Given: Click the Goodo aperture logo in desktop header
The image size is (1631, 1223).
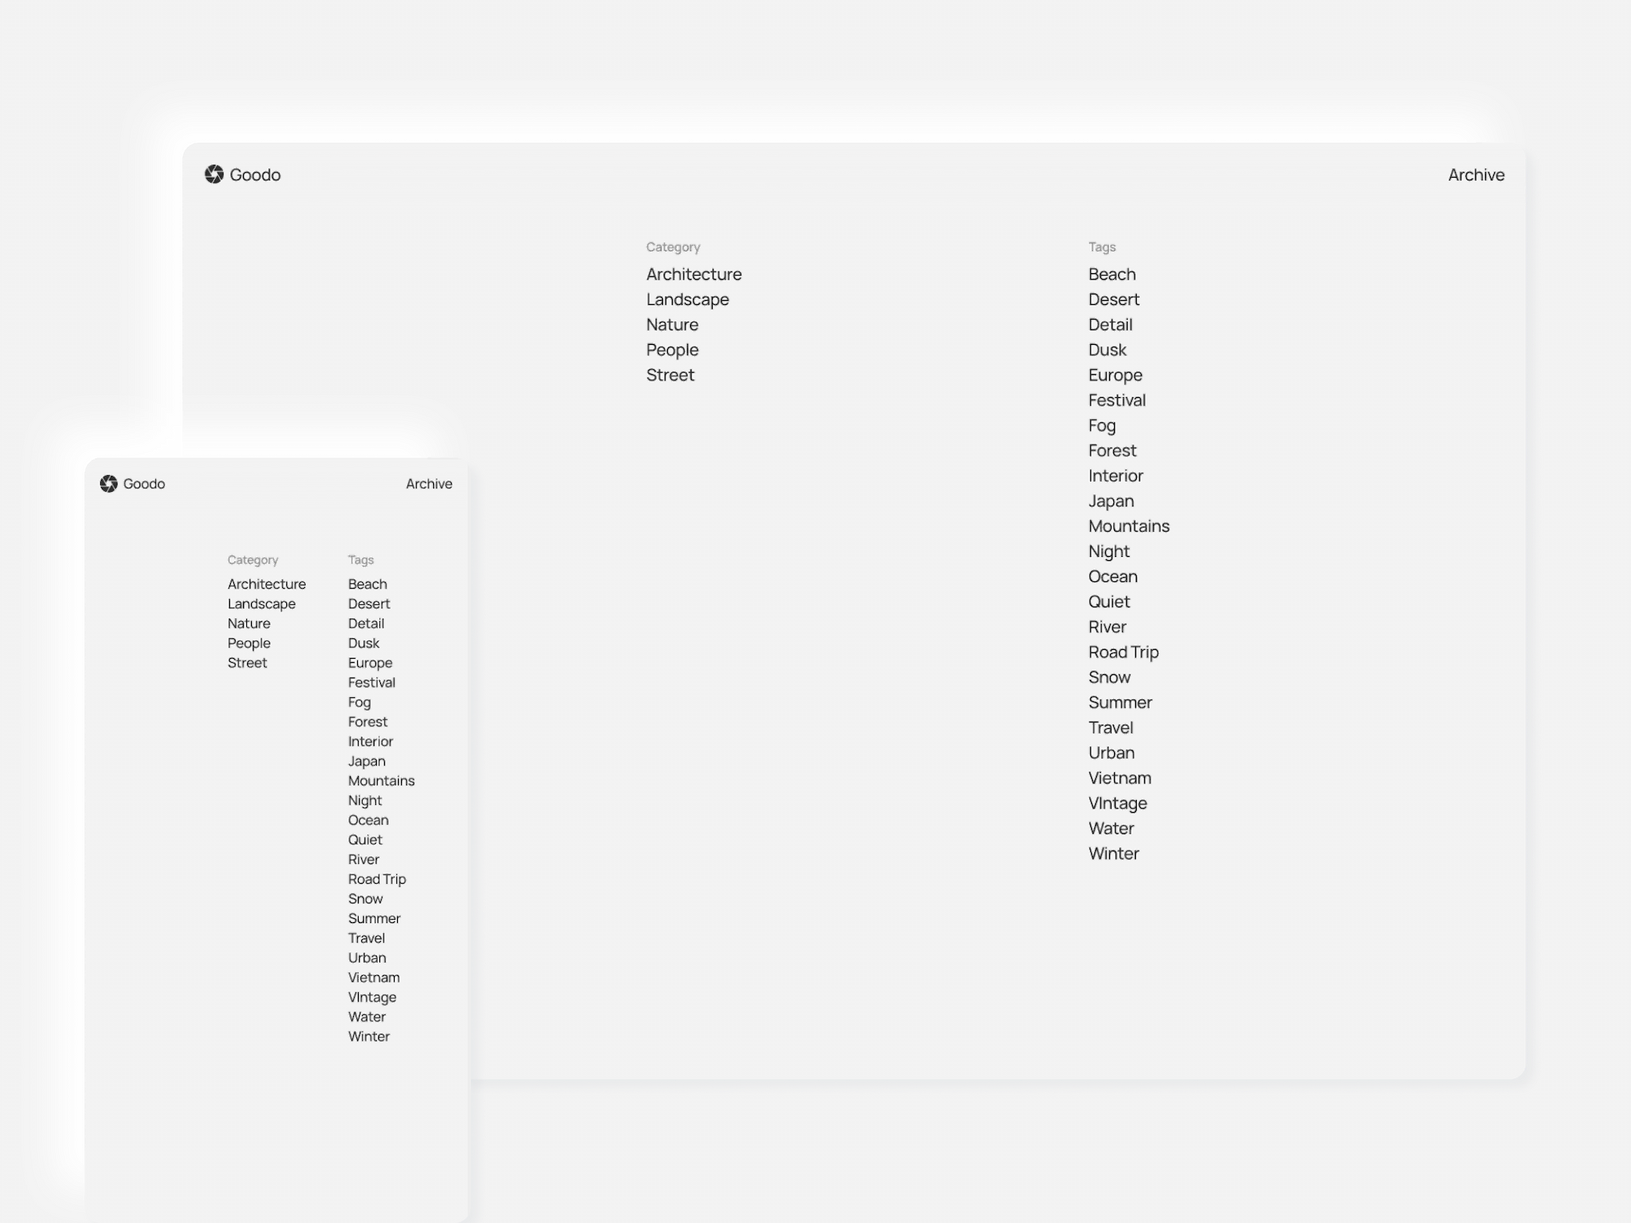Looking at the screenshot, I should pyautogui.click(x=214, y=174).
